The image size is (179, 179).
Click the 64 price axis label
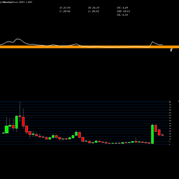tap(170, 113)
